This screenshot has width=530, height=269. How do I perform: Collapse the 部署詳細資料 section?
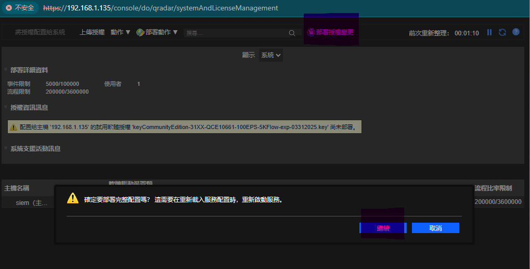pos(6,70)
